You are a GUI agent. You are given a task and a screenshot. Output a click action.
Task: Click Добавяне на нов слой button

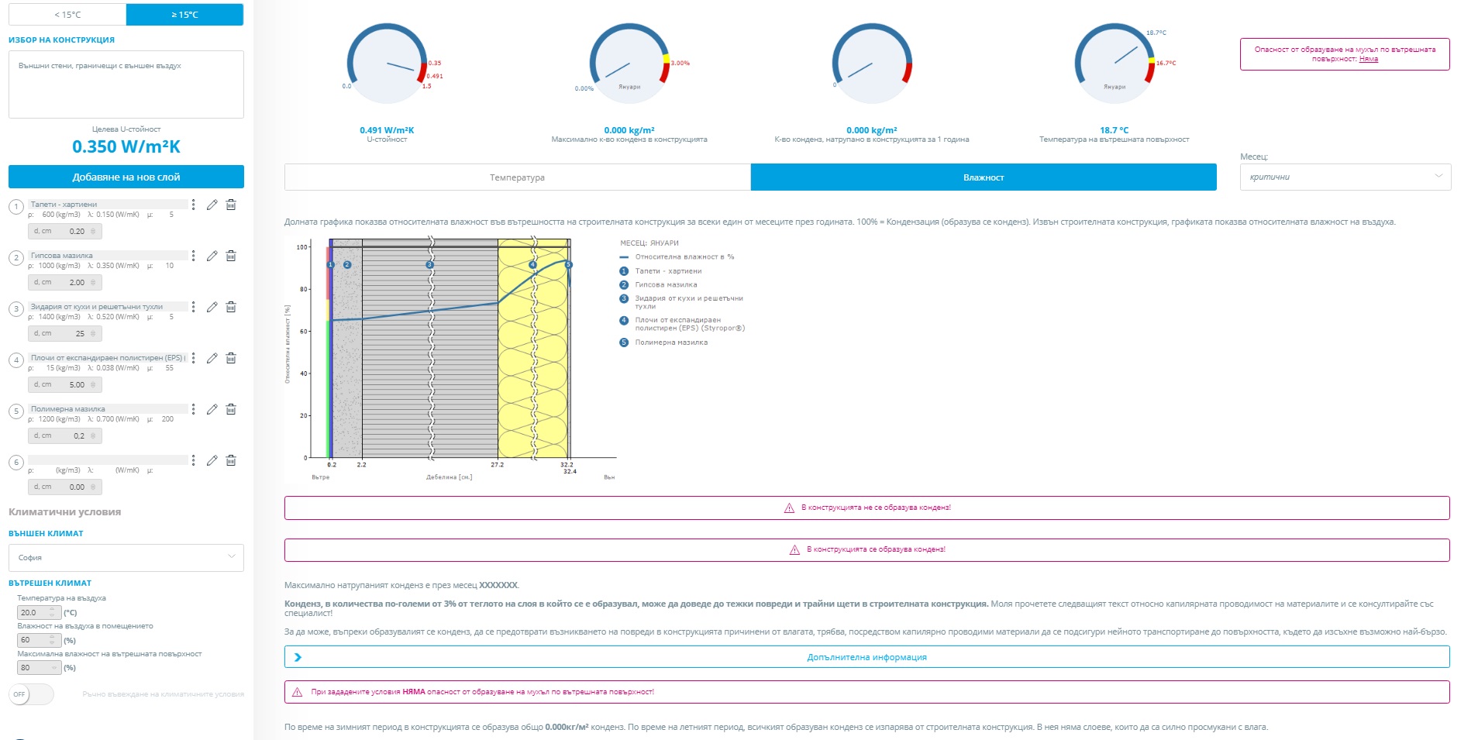(x=126, y=177)
